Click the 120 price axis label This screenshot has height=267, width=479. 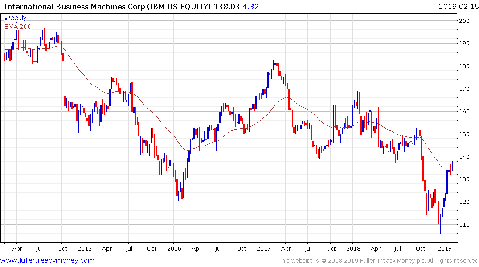tap(464, 202)
